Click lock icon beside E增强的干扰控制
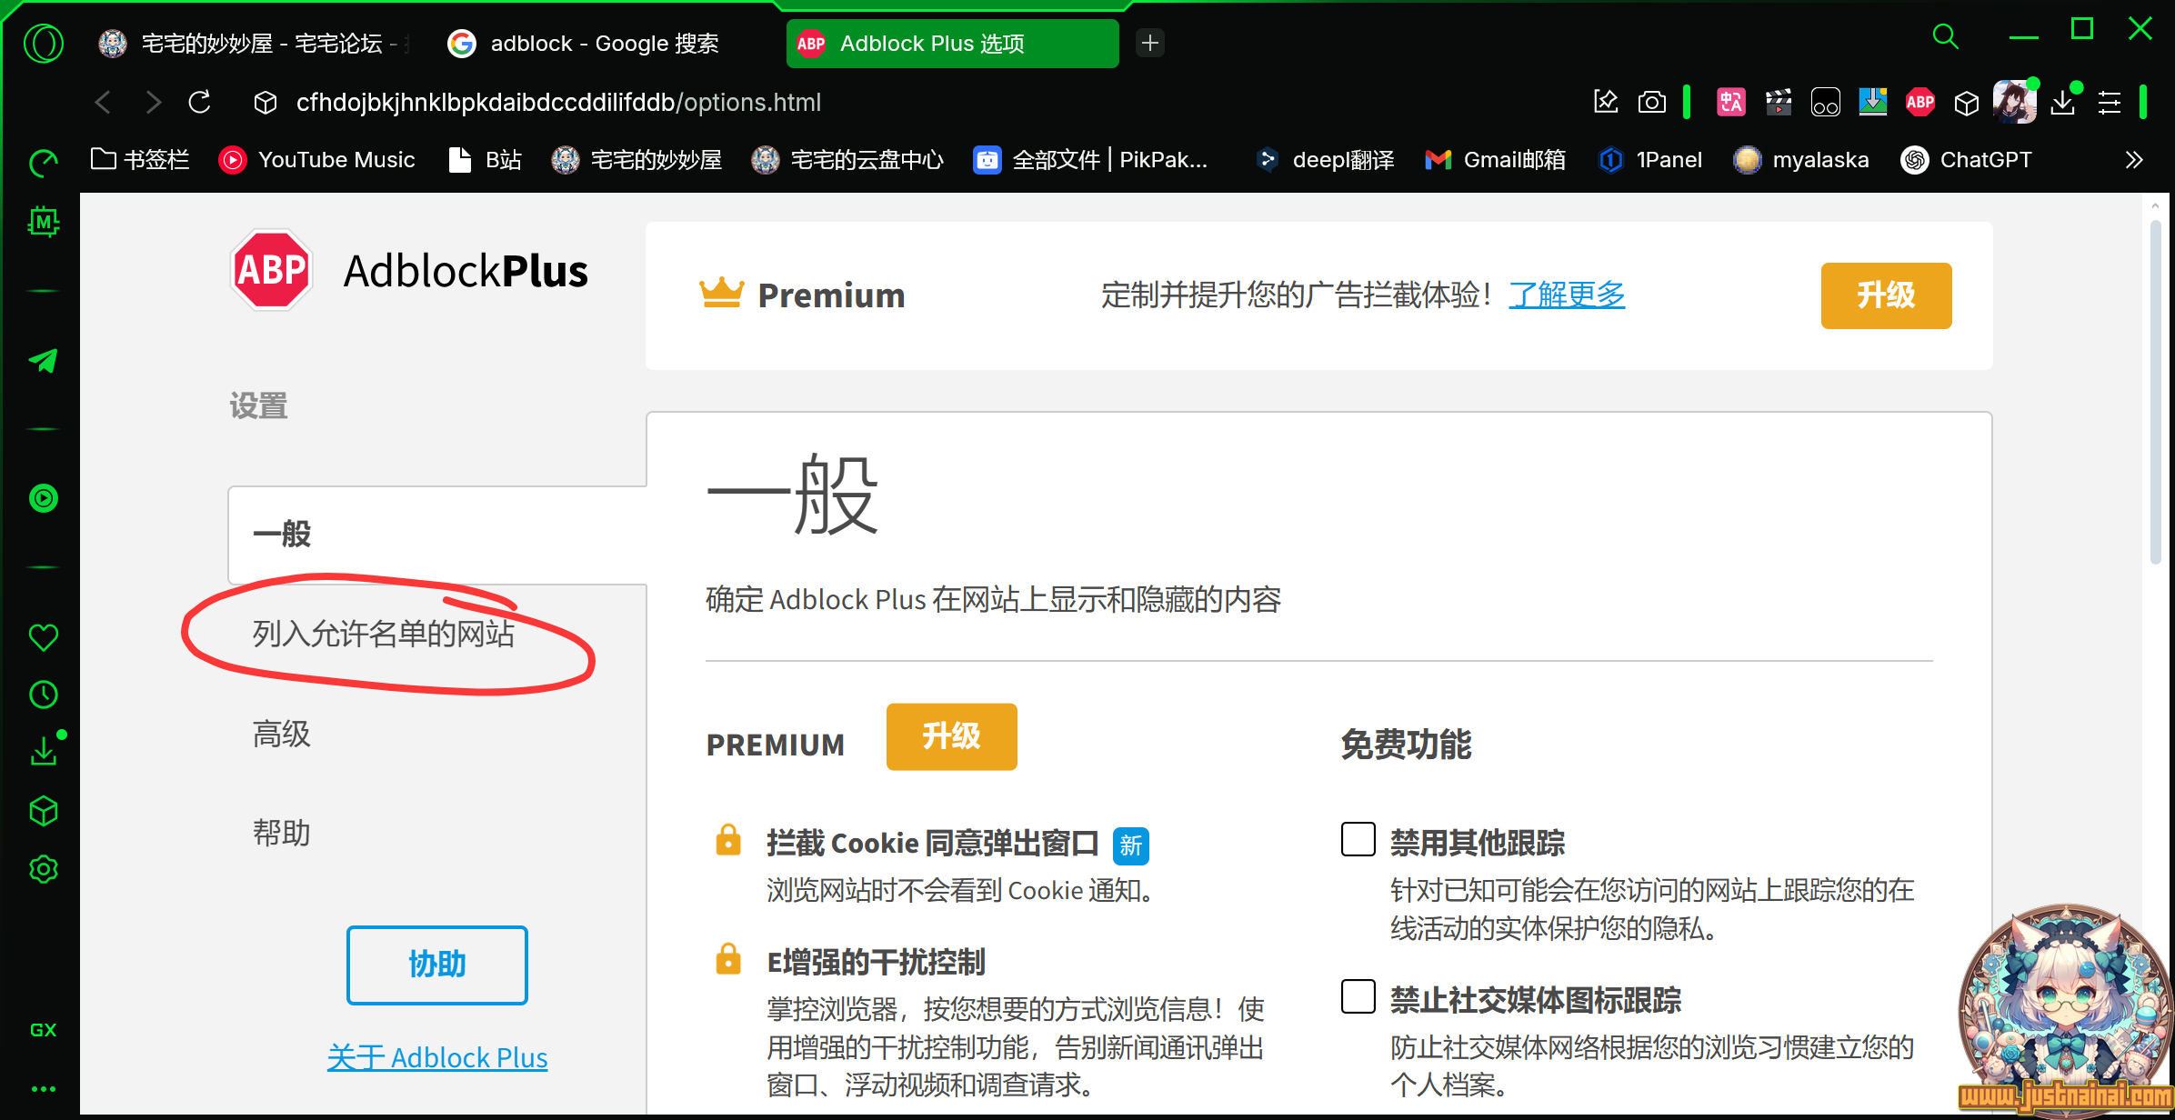The height and width of the screenshot is (1120, 2175). (x=728, y=959)
